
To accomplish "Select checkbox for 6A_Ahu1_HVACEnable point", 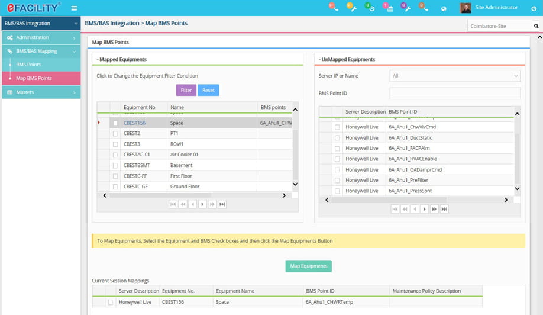I will click(x=337, y=159).
